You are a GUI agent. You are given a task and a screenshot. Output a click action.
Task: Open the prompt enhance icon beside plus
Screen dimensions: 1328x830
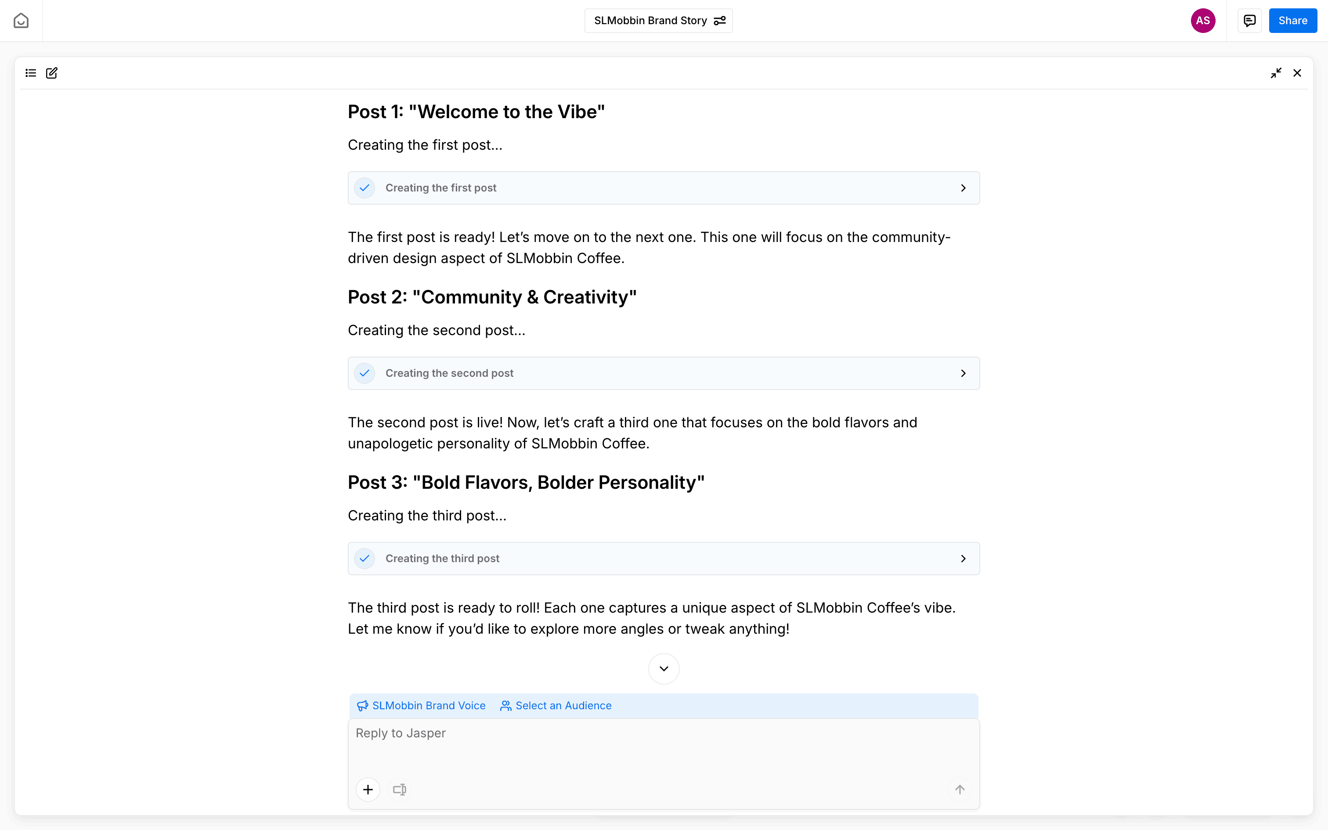tap(400, 790)
